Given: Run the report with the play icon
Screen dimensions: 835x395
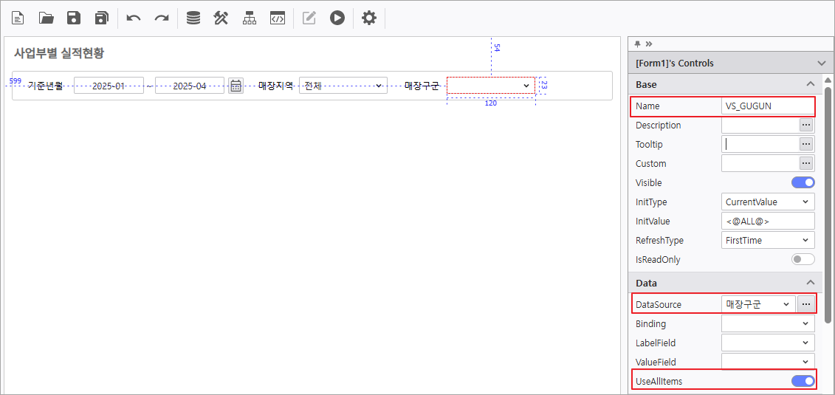Looking at the screenshot, I should pyautogui.click(x=337, y=18).
